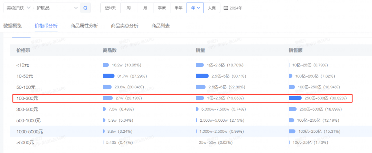Click the 销售额 column header

pos(295,50)
